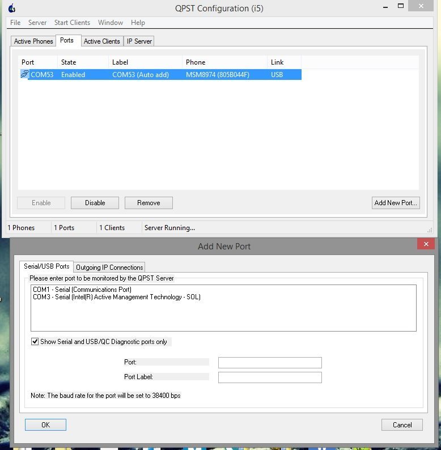
Task: Click the Disable button
Action: [x=95, y=203]
